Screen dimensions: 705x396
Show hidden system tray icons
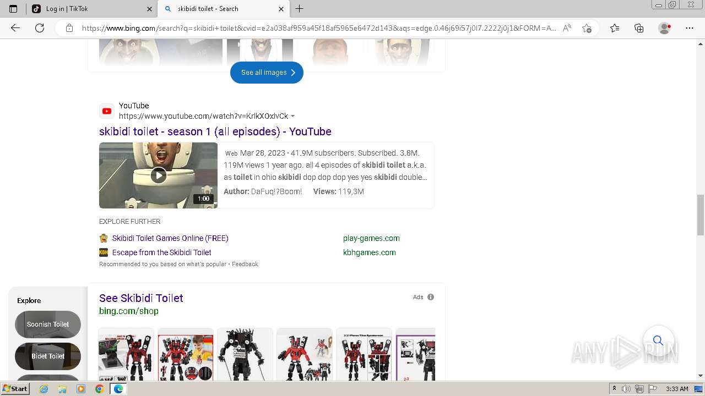tap(614, 389)
